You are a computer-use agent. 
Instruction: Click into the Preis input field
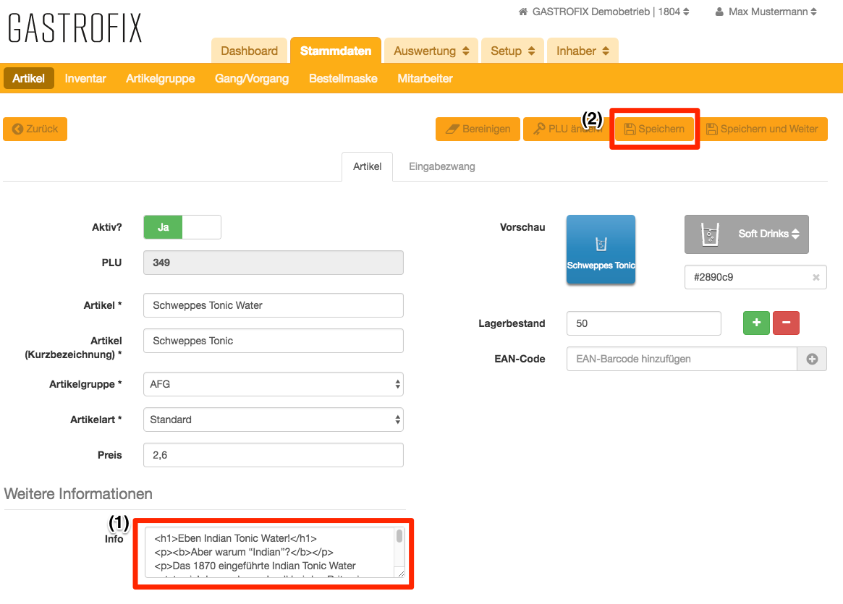273,455
